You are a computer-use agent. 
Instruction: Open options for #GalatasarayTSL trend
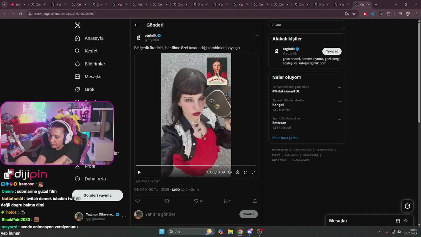click(339, 88)
